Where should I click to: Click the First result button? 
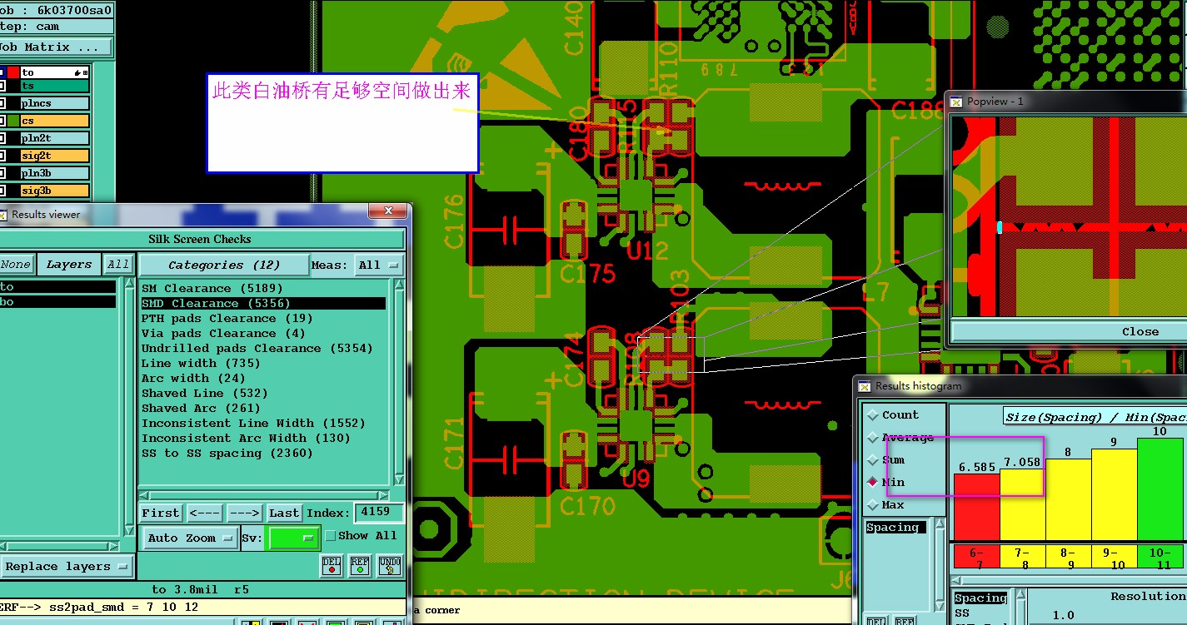[x=160, y=513]
